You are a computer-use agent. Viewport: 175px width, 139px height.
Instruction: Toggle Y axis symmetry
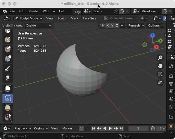(112, 25)
